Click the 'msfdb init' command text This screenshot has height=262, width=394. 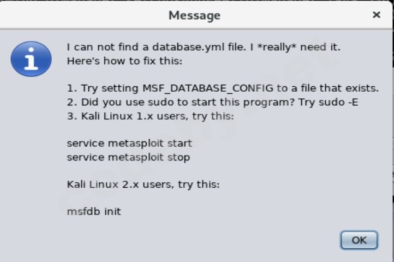pyautogui.click(x=93, y=212)
